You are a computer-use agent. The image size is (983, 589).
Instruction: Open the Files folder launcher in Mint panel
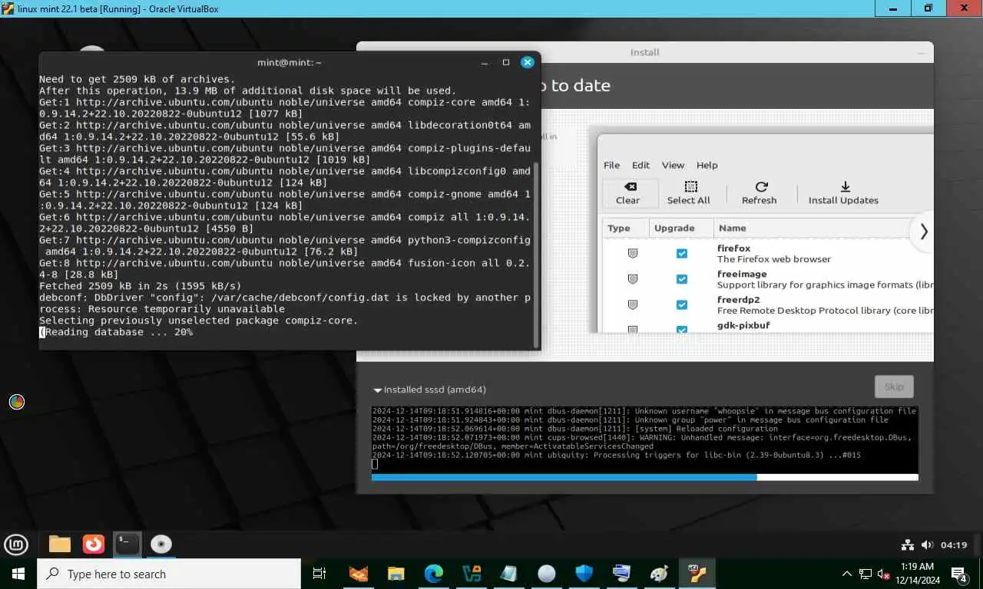click(x=60, y=545)
